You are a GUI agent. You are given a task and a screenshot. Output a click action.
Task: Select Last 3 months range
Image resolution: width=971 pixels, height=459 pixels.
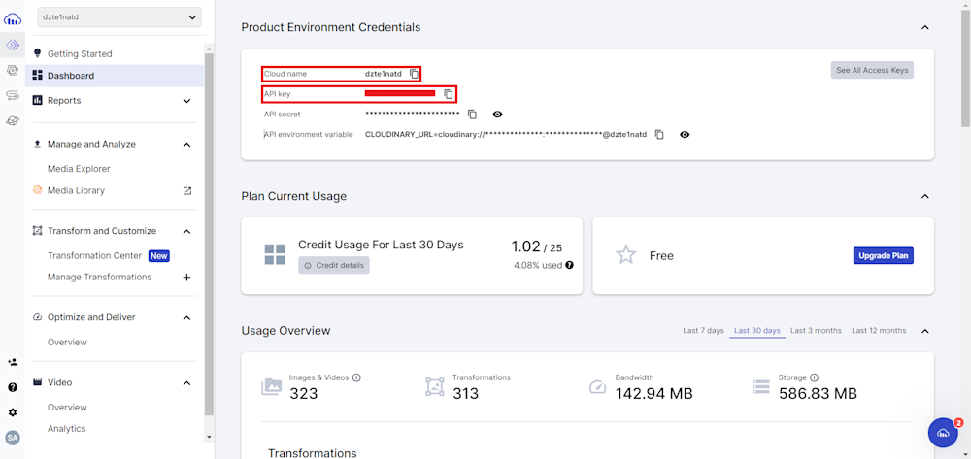pos(816,331)
